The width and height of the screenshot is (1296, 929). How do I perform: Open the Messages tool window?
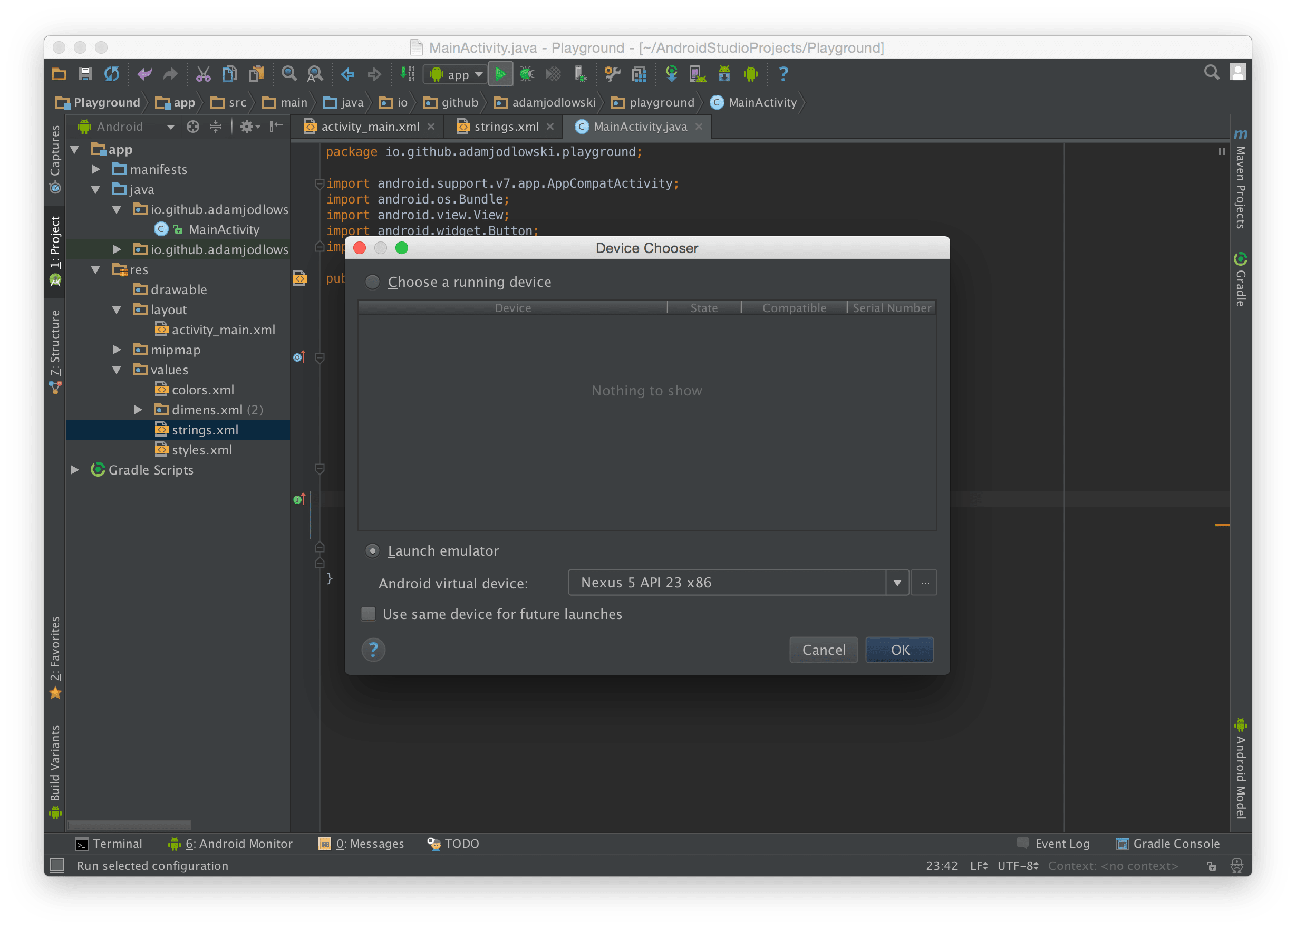pos(362,843)
